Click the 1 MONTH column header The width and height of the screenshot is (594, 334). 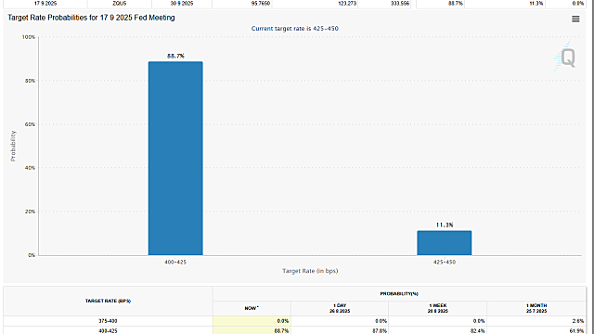tap(536, 308)
